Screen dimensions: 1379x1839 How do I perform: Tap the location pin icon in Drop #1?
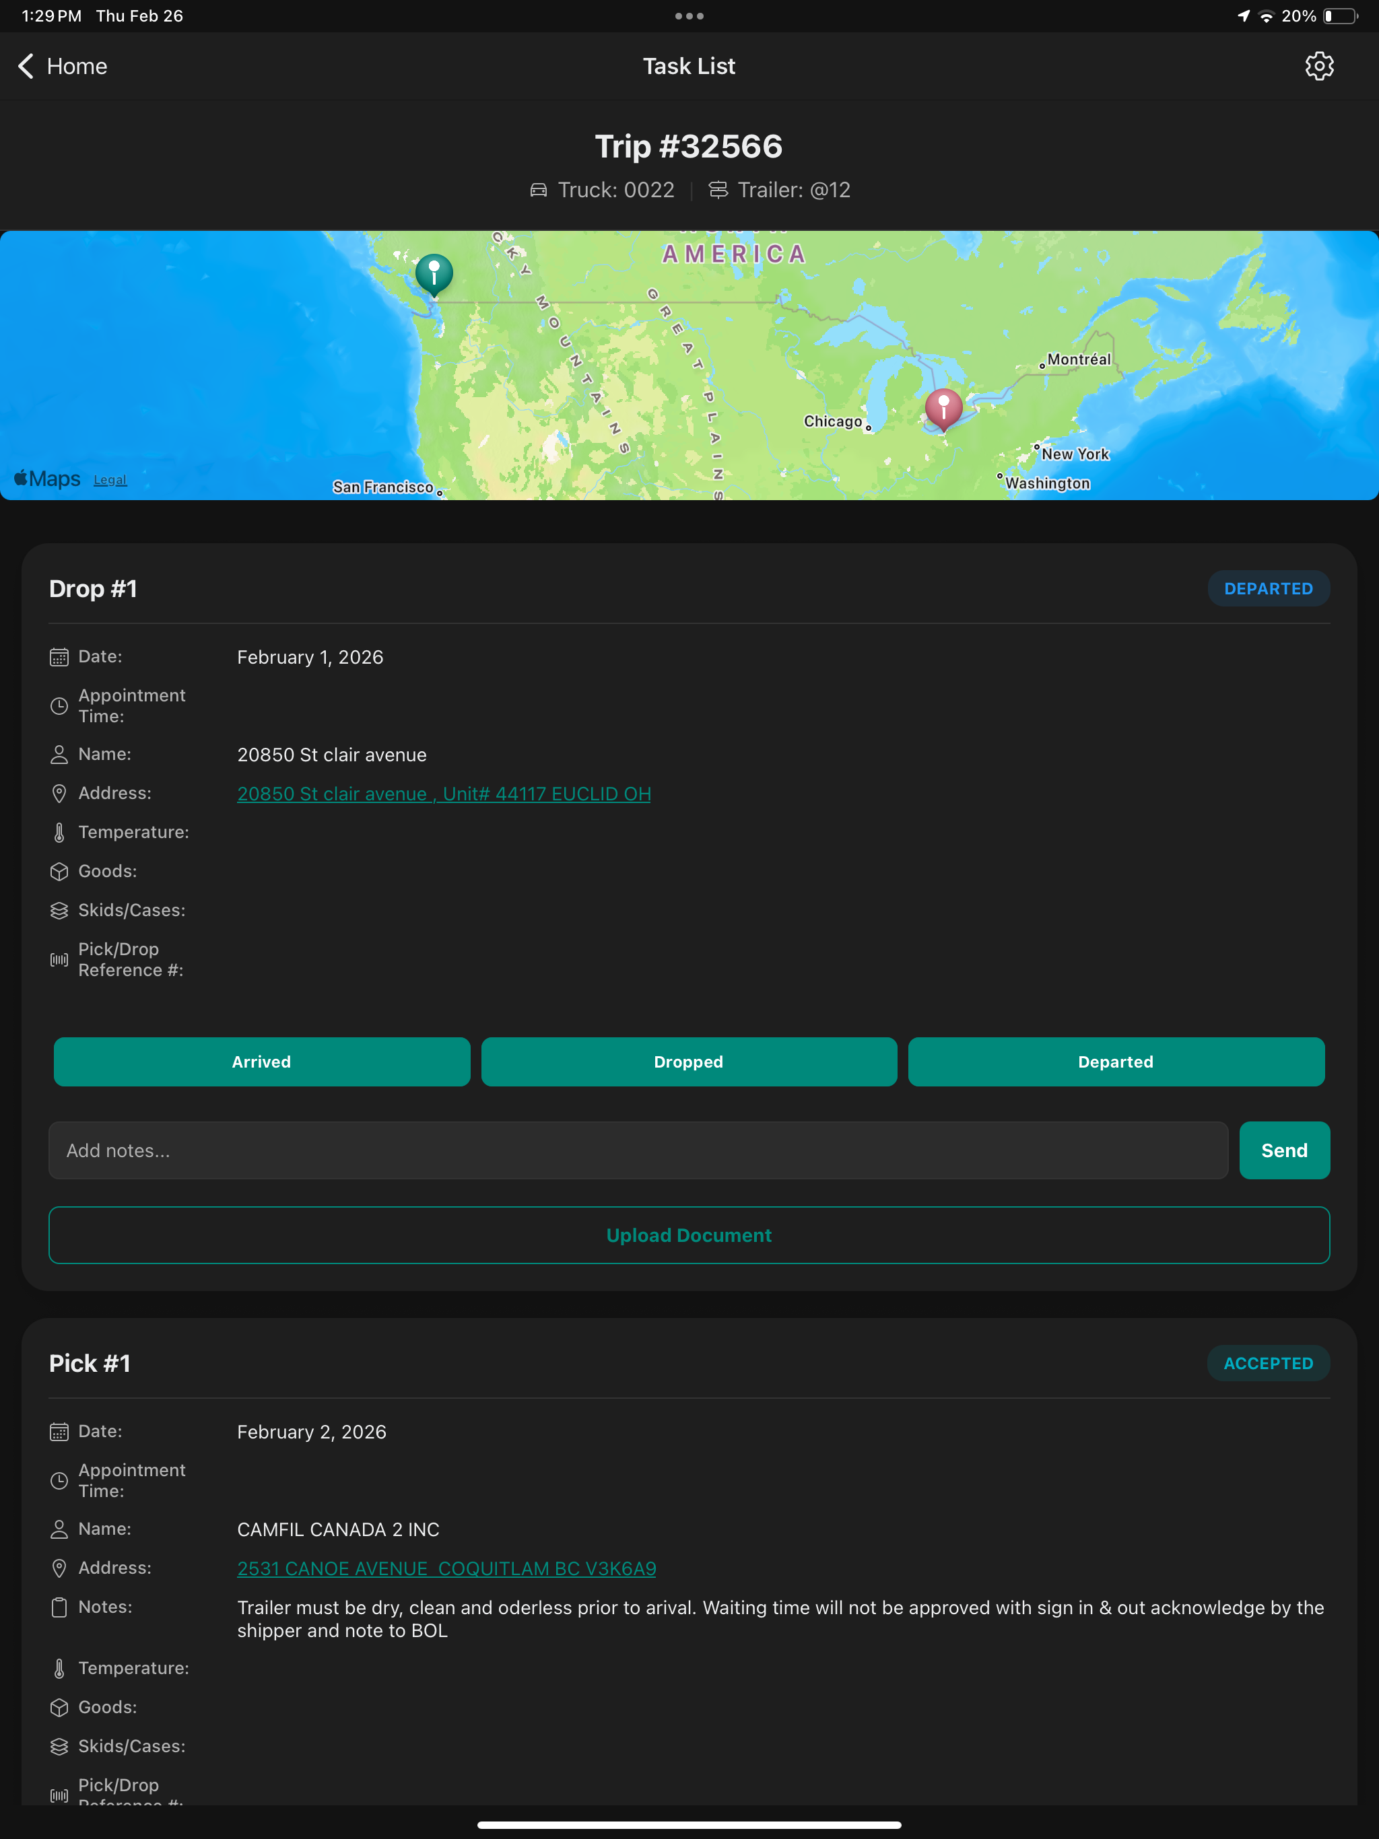[59, 794]
